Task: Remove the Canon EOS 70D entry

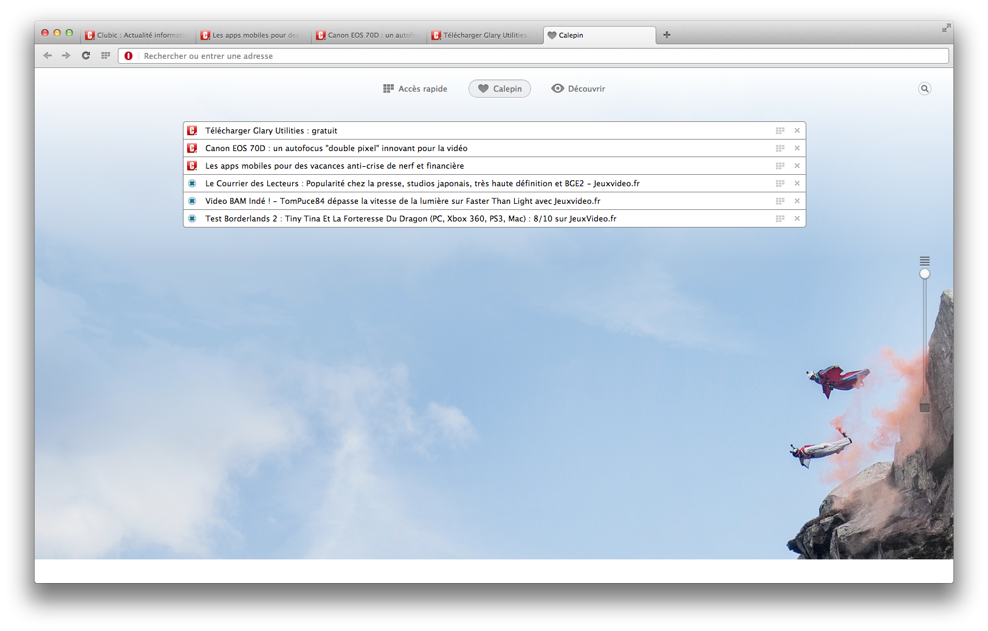Action: click(x=797, y=149)
